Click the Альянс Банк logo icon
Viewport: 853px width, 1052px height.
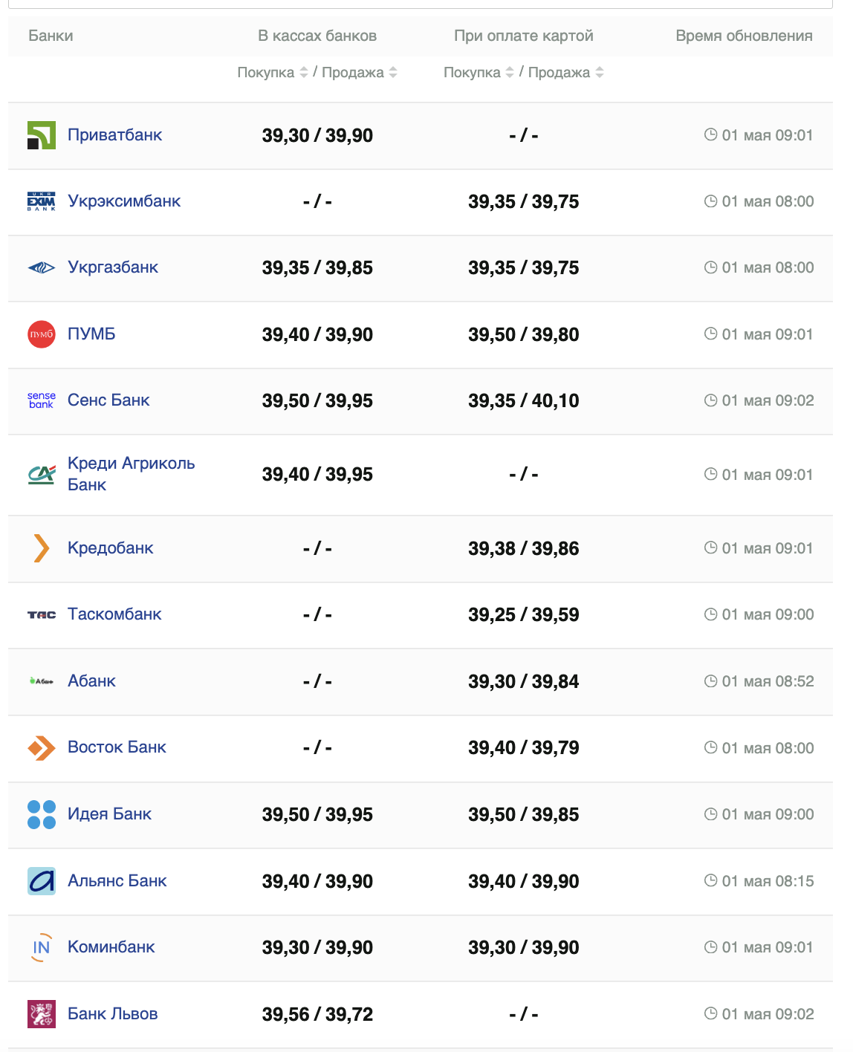click(x=42, y=881)
